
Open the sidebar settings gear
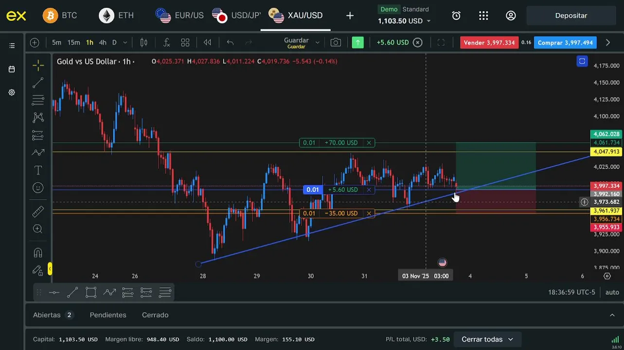12,92
